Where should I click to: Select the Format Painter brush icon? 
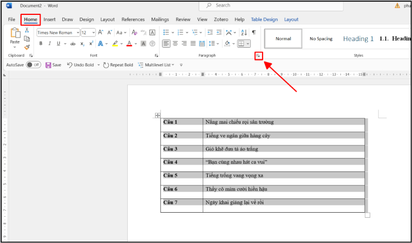click(27, 47)
